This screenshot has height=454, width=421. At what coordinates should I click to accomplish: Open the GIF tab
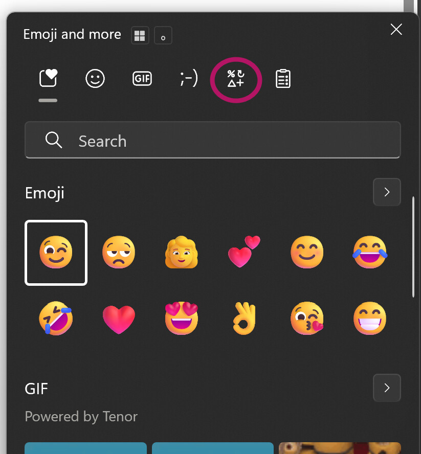coord(142,79)
